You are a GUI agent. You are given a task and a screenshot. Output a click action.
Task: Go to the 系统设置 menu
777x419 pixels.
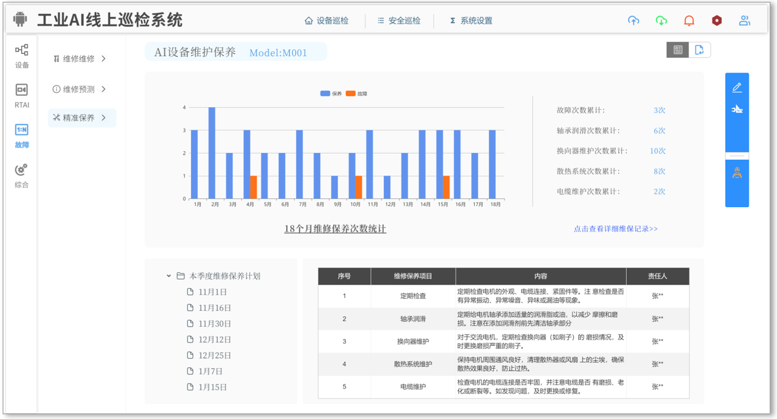tap(471, 21)
